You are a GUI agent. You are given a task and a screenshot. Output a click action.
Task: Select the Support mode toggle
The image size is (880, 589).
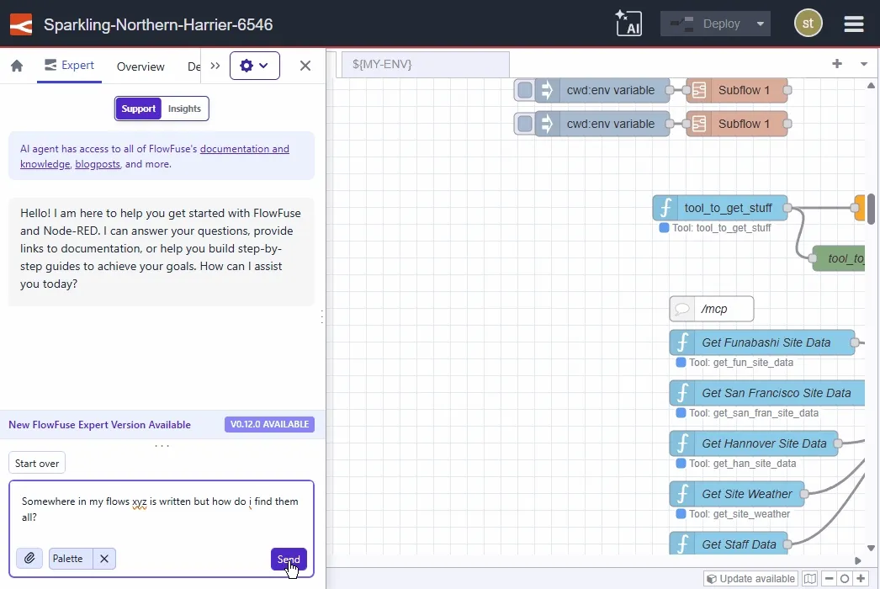coord(138,109)
